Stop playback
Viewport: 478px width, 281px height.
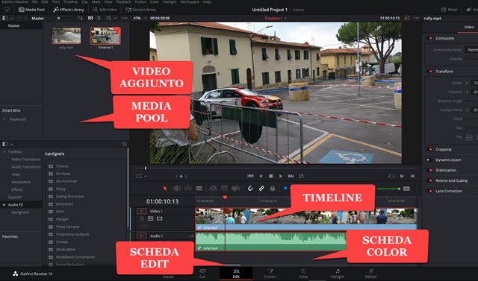click(x=270, y=176)
